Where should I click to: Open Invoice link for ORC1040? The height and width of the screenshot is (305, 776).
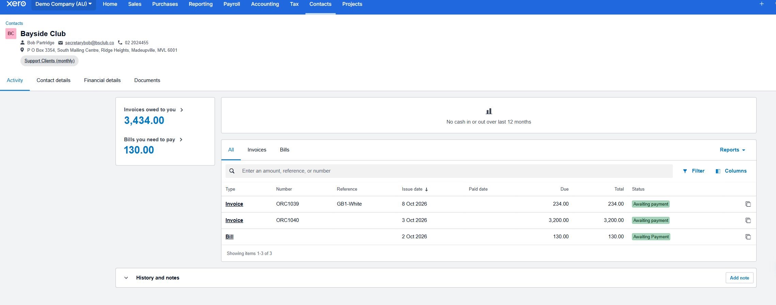tap(234, 220)
